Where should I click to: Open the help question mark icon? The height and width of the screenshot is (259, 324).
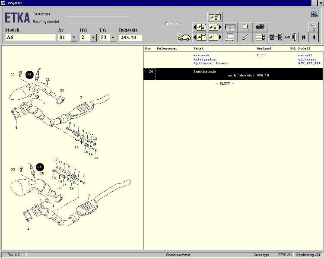pyautogui.click(x=314, y=27)
